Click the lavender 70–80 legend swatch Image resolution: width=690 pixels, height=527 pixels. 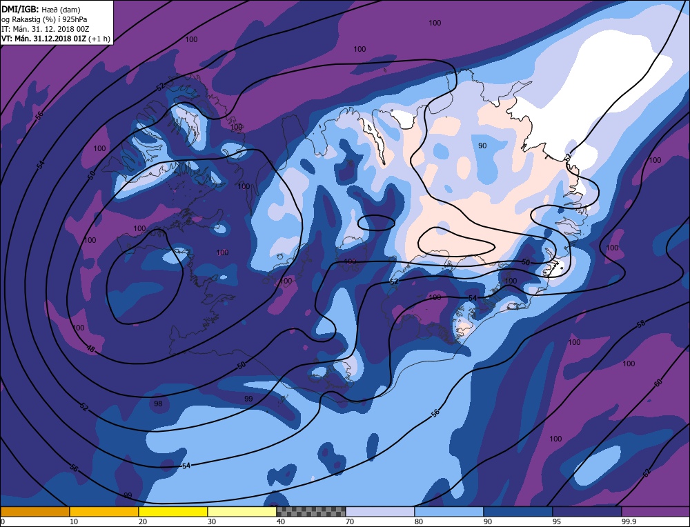click(380, 511)
